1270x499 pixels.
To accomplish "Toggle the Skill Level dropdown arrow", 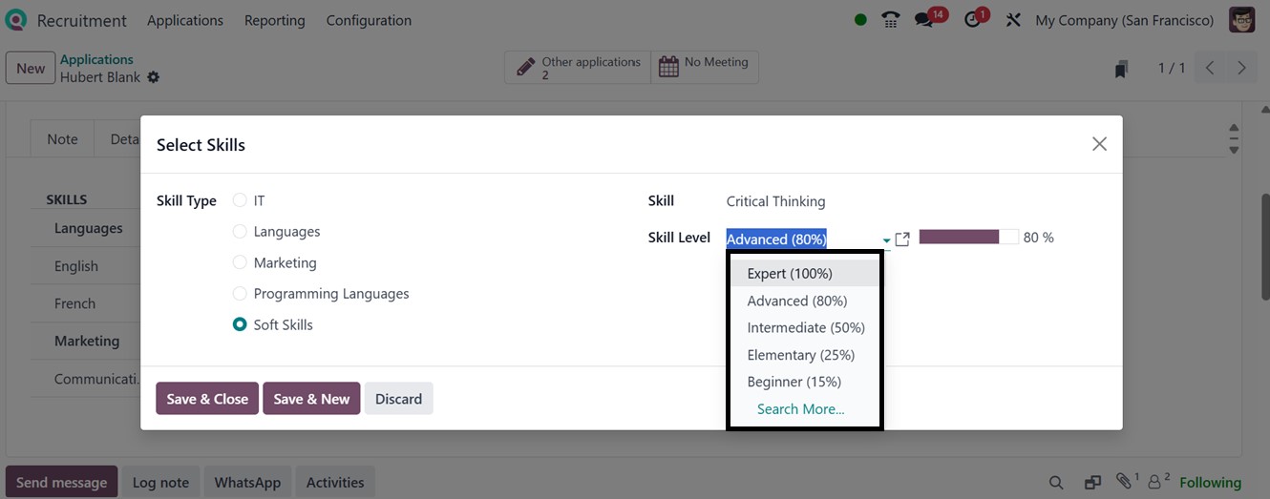I will point(886,239).
